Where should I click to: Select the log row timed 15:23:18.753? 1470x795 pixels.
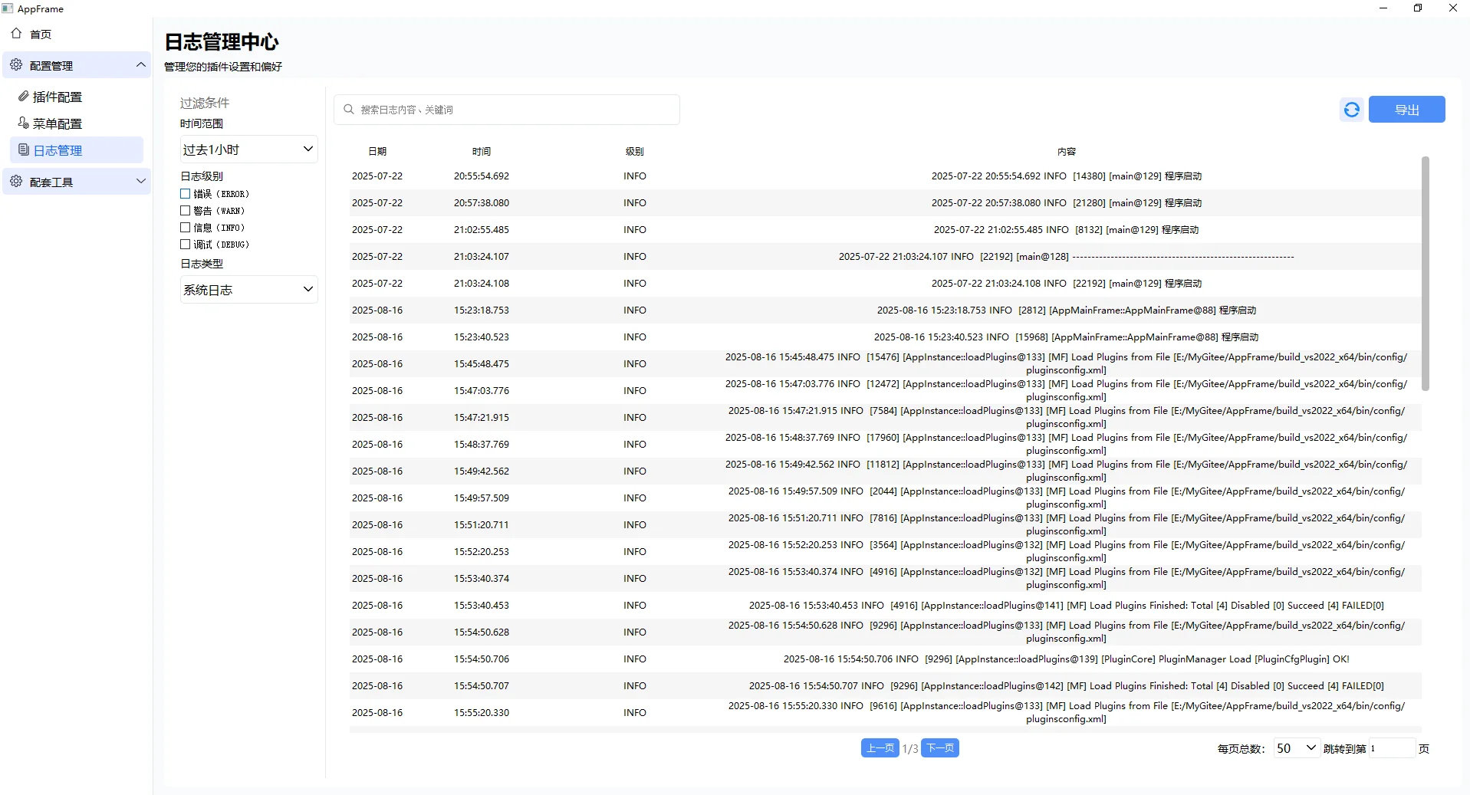pos(886,310)
